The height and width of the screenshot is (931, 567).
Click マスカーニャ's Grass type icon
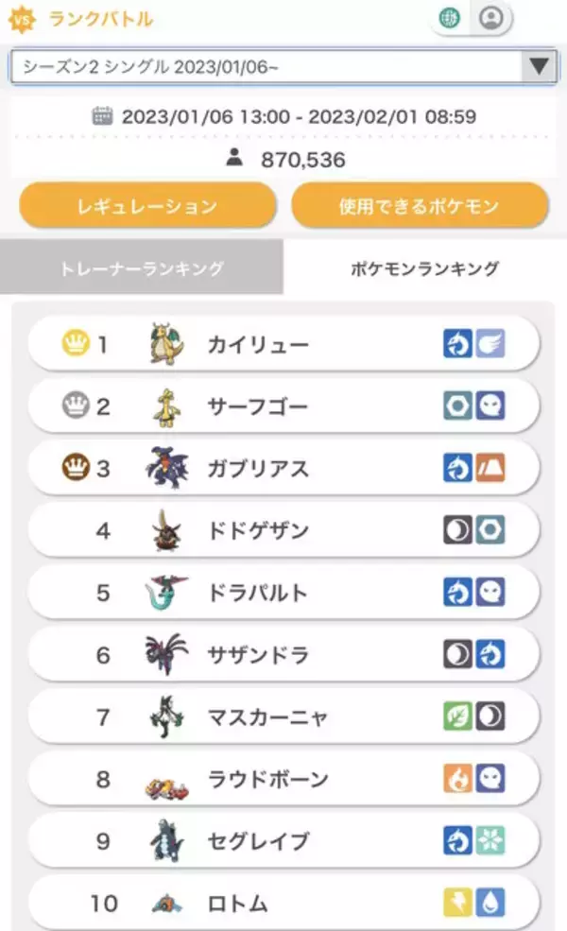458,716
